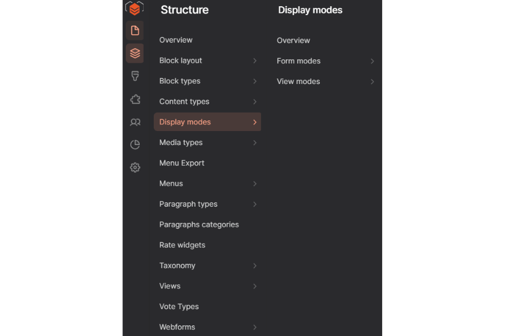Expand the Block types submenu chevron
The image size is (505, 336).
click(x=255, y=81)
